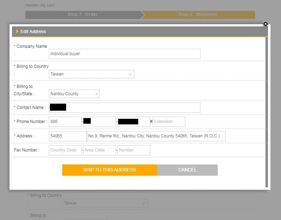
Task: Close the Edit Address dialog
Action: click(266, 24)
